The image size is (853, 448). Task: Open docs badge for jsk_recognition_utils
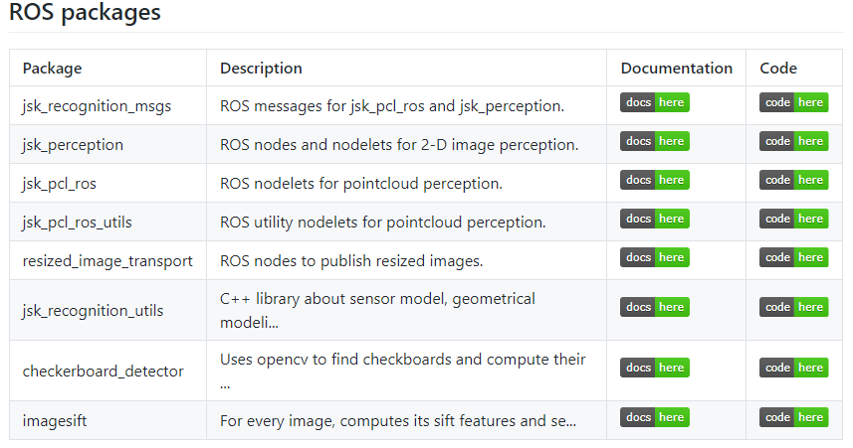tap(655, 307)
